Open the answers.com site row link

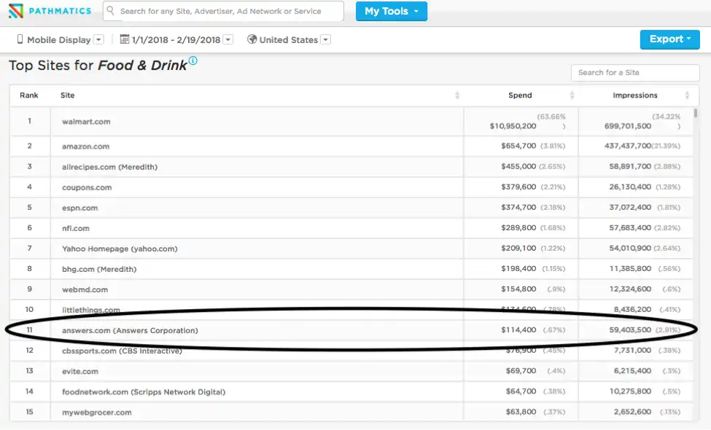(x=130, y=330)
